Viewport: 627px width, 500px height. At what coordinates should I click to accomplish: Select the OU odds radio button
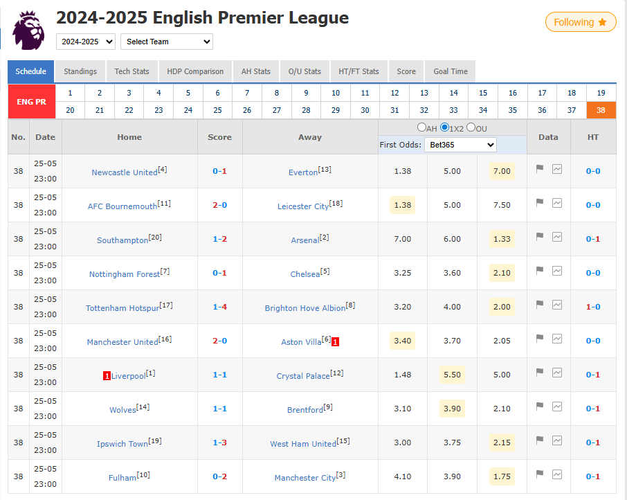tap(471, 127)
